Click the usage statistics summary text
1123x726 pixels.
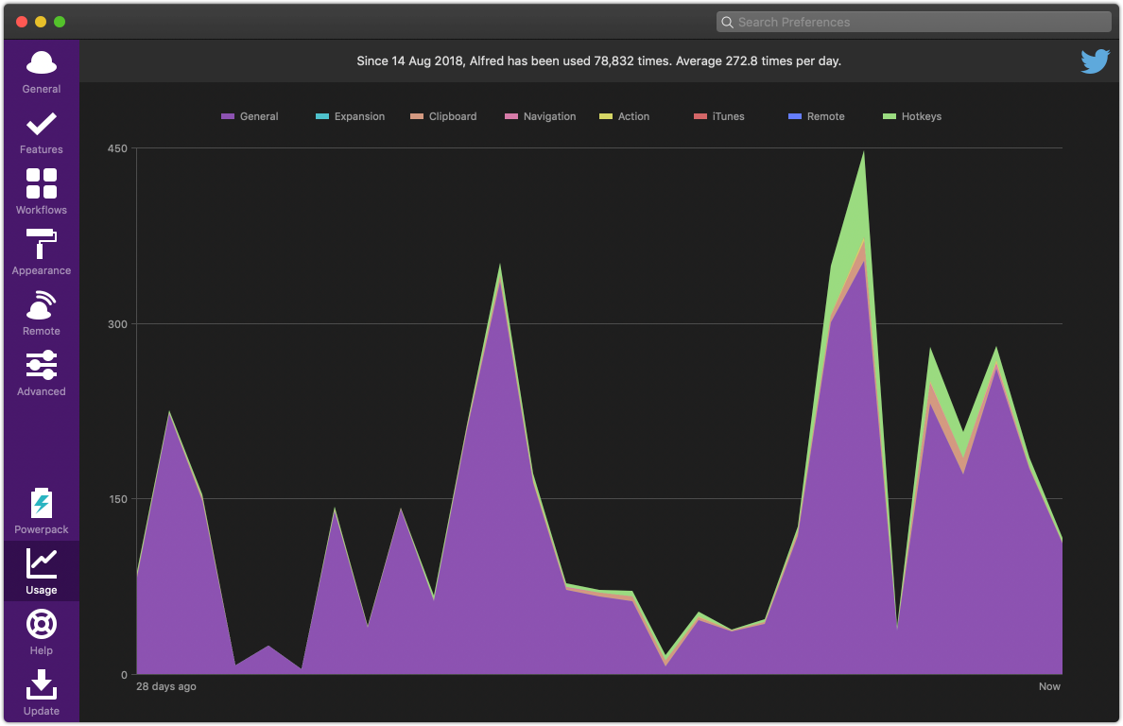(598, 60)
